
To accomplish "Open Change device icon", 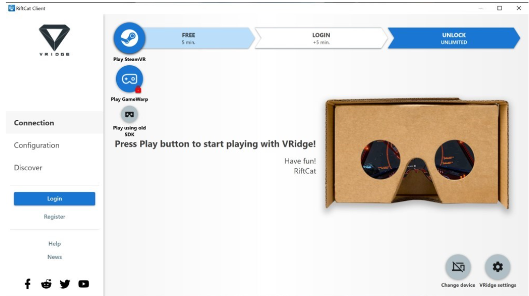I will 458,267.
